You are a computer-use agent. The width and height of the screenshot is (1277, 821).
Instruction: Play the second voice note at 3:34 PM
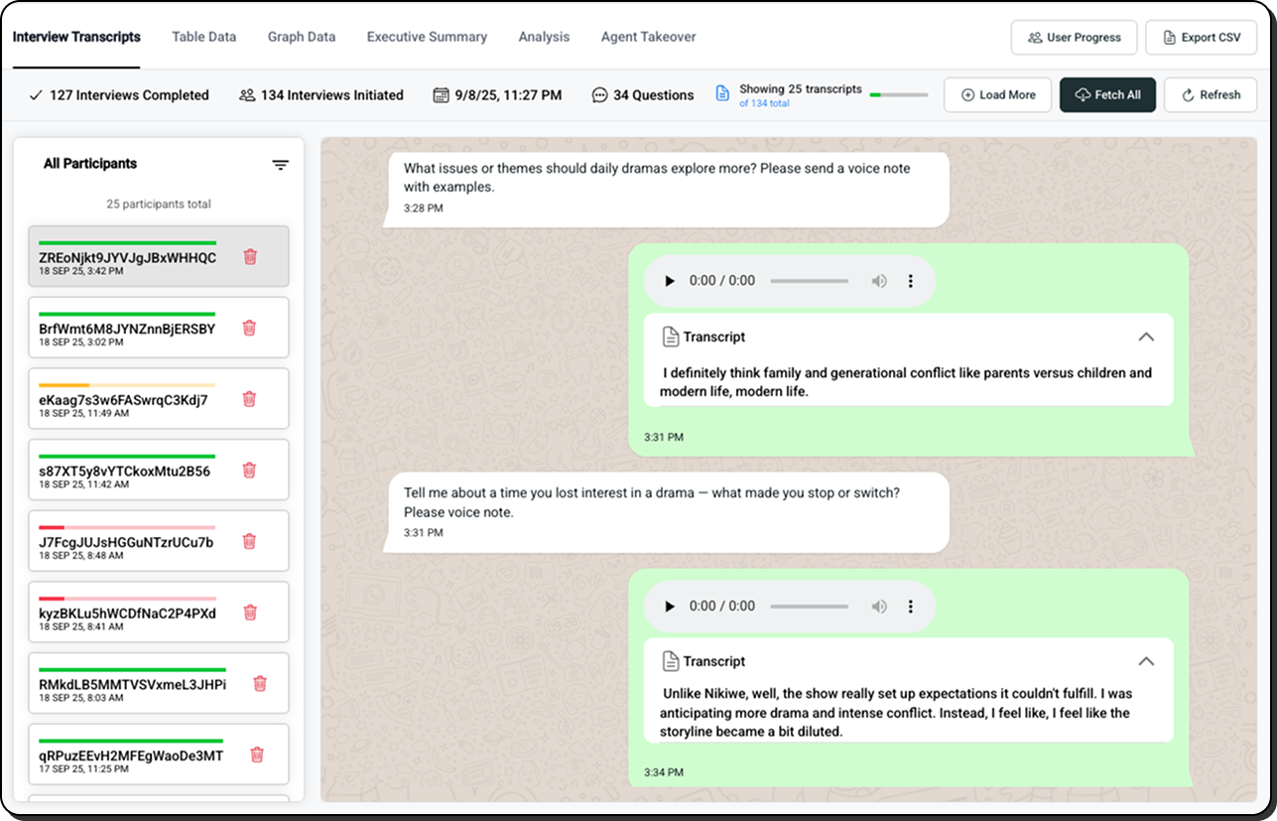(670, 607)
